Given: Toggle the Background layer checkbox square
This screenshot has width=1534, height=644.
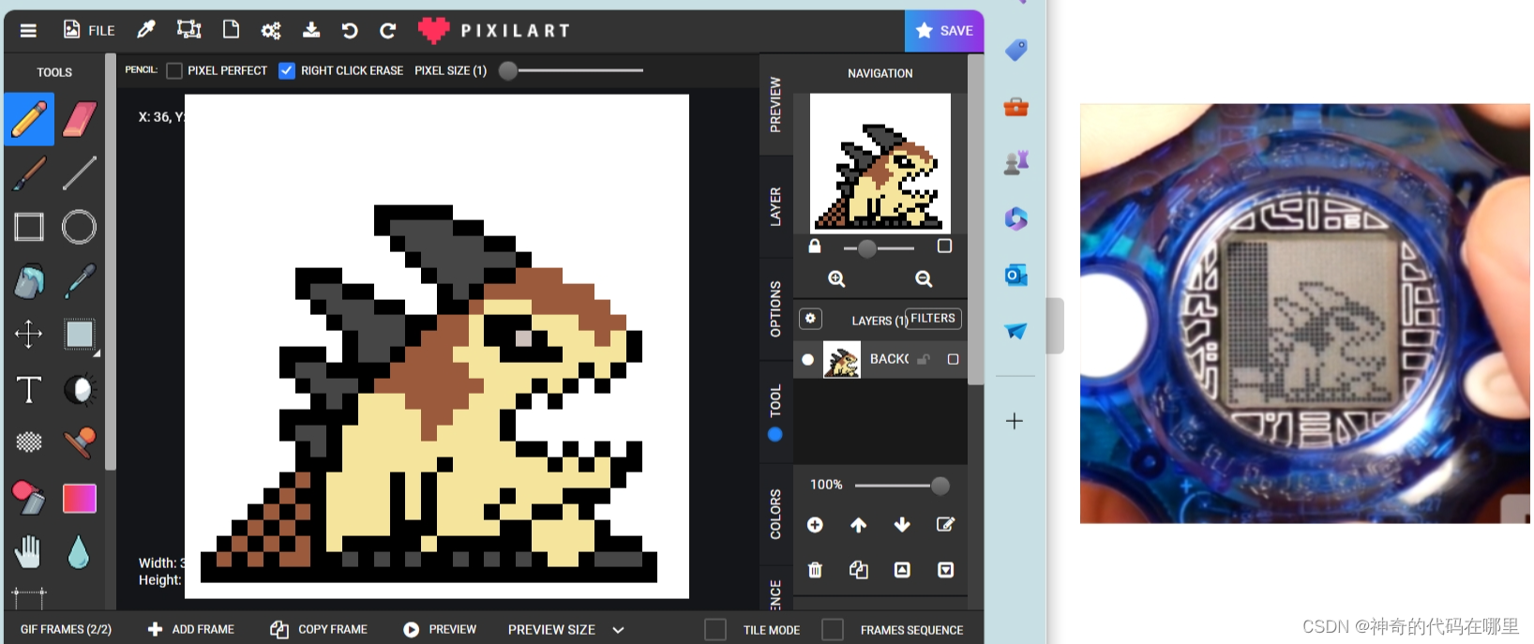Looking at the screenshot, I should [x=953, y=359].
